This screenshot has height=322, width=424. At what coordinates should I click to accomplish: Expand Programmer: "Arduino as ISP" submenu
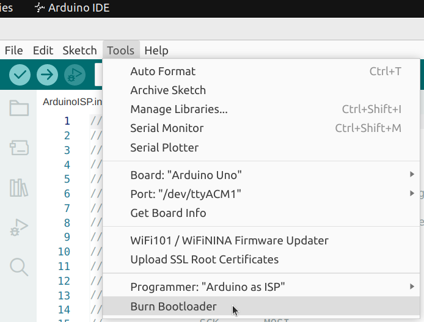coord(261,287)
